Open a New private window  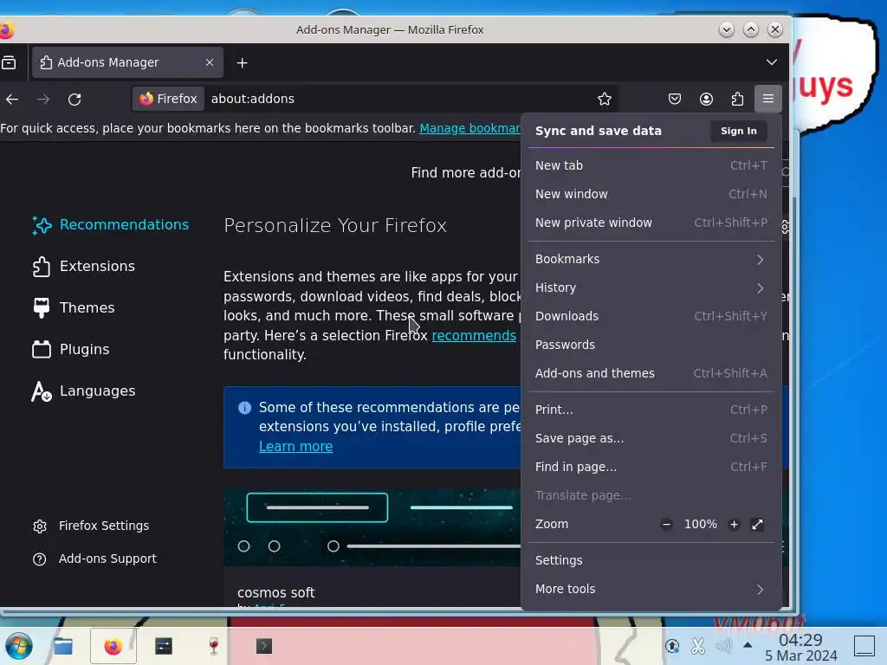tap(651, 223)
